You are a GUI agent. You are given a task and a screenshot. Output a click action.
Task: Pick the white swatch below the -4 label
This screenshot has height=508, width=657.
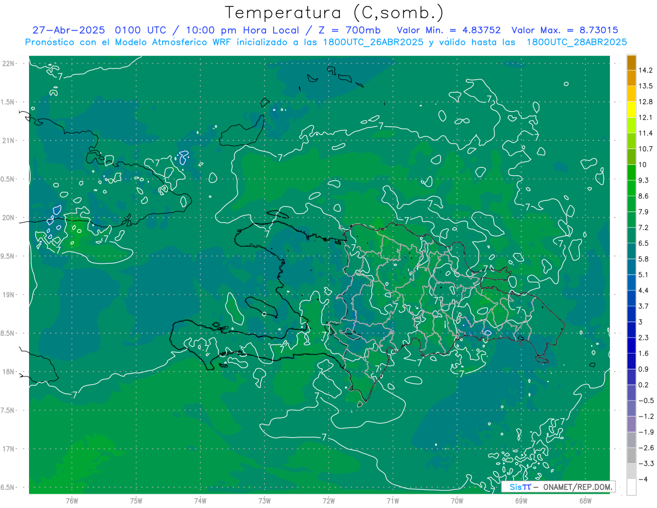click(631, 487)
